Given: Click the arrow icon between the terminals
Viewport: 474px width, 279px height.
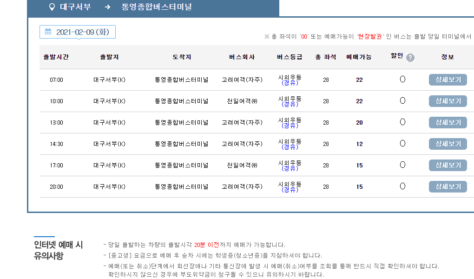Looking at the screenshot, I should (x=107, y=7).
